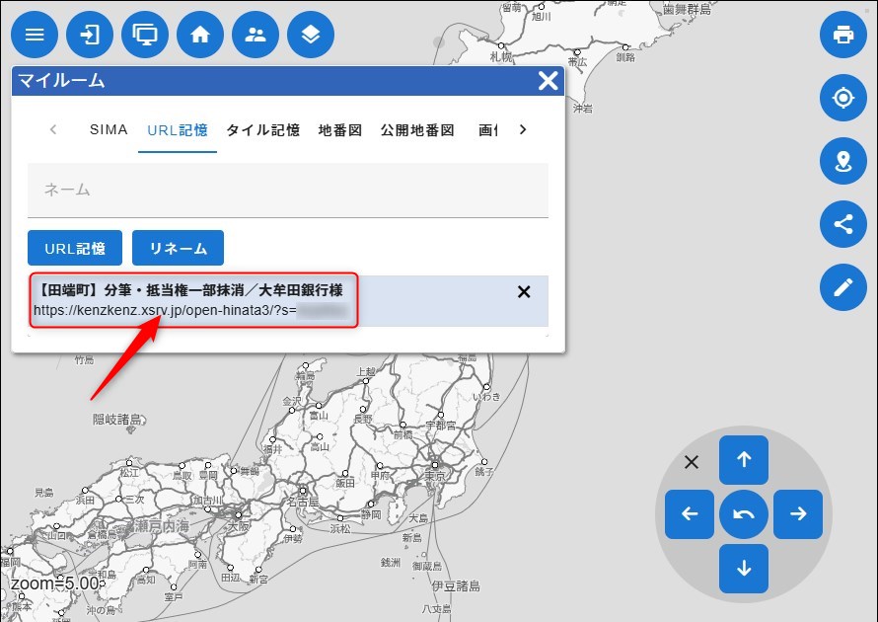Select the location marker icon
The width and height of the screenshot is (878, 622).
(x=843, y=161)
